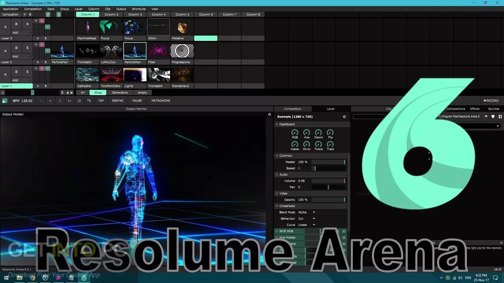Screen dimensions: 504x283
Task: Toggle Solo on Layer 3
Action: (27, 24)
